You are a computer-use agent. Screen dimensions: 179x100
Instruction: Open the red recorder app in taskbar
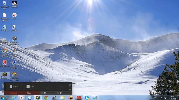79,97
